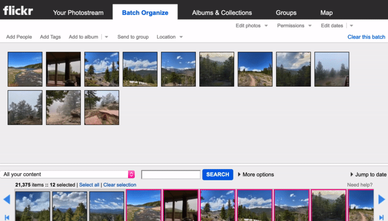The width and height of the screenshot is (388, 221).
Task: Select batch thumbnail of dark porch interior
Action: (64, 69)
